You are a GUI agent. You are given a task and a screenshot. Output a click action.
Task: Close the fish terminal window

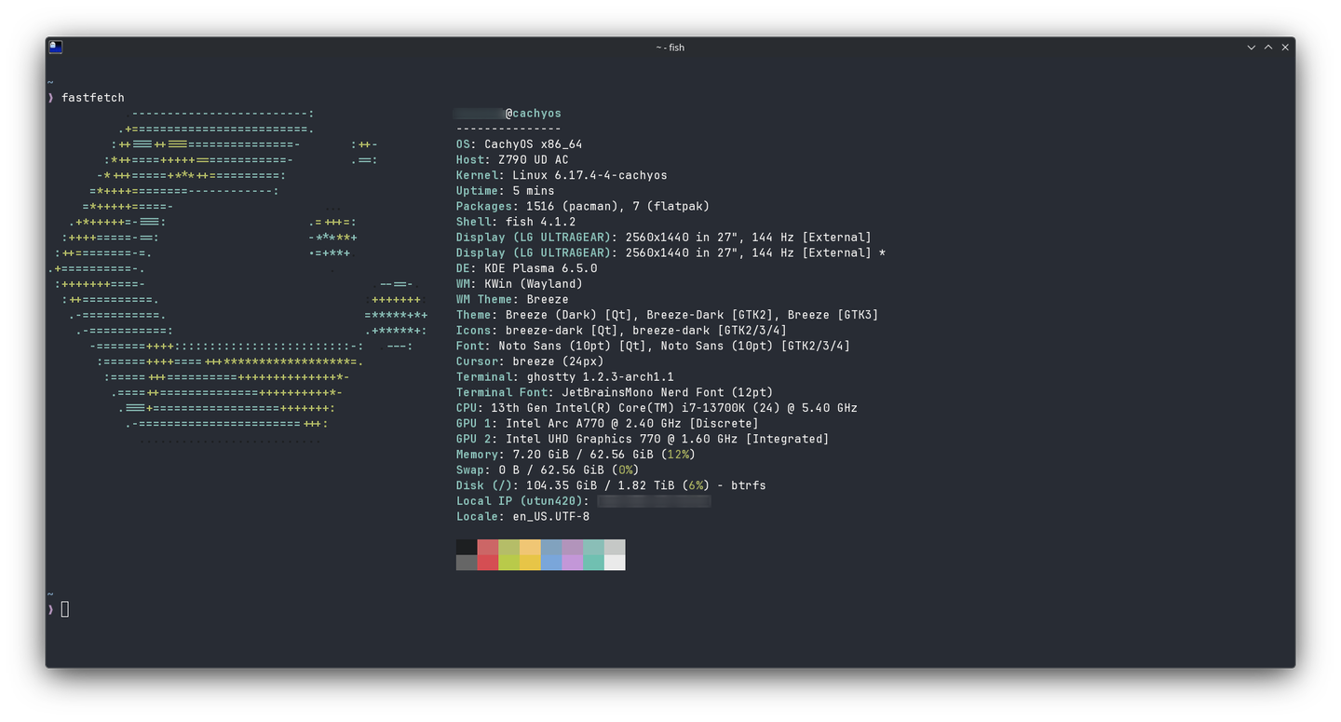1285,48
